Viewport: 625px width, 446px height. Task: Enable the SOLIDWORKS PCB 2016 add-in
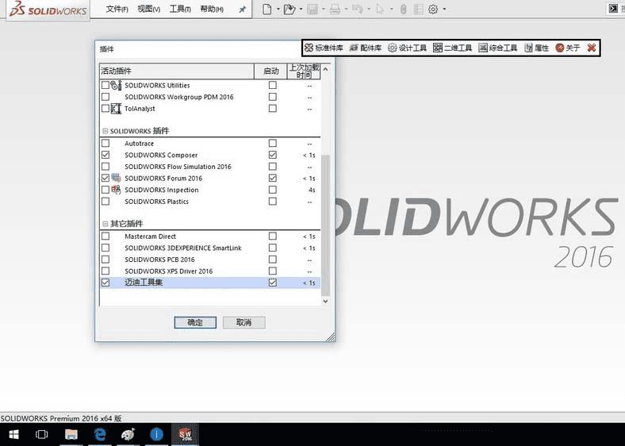(x=105, y=260)
